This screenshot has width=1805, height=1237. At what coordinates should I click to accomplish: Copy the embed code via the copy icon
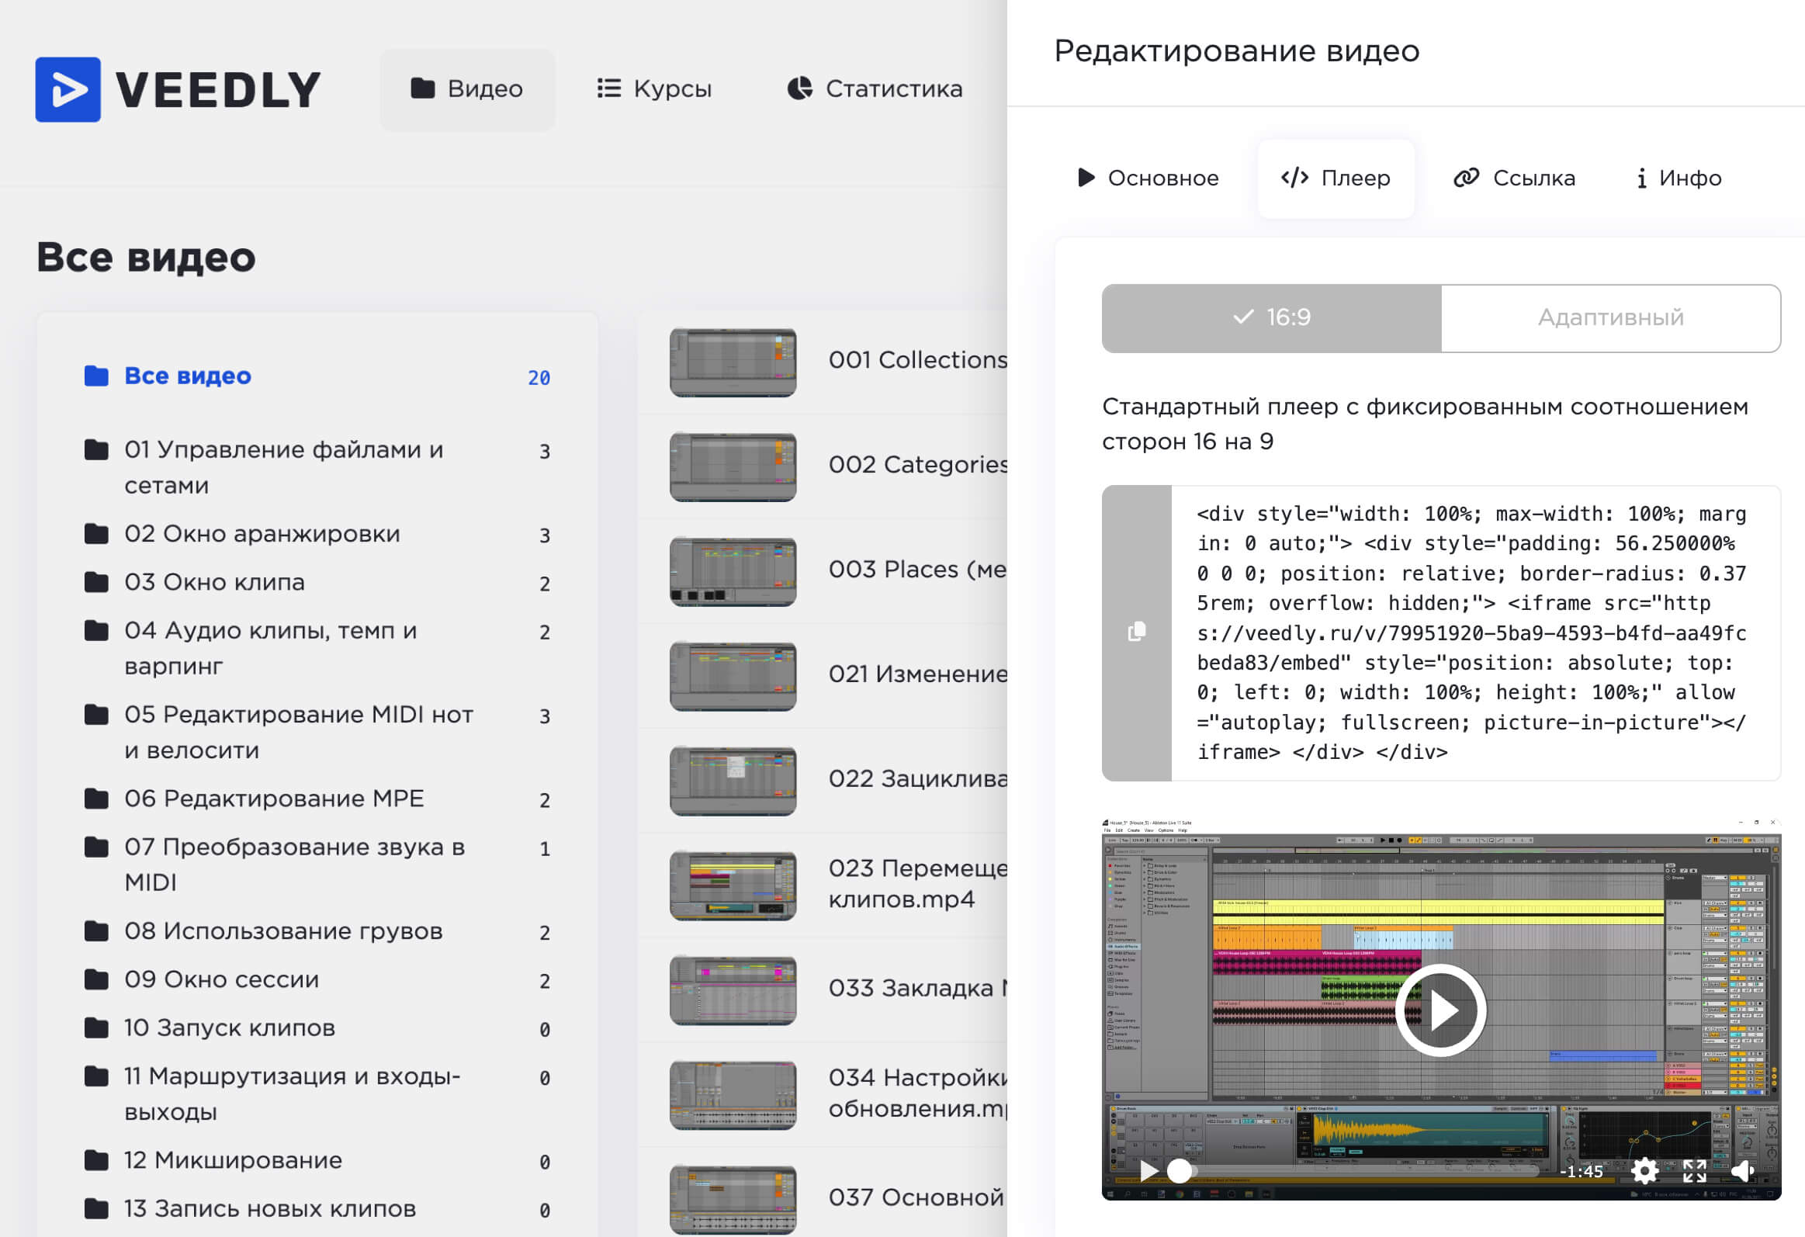[1136, 631]
